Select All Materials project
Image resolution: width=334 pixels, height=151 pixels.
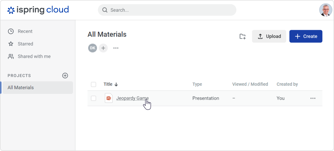[x=38, y=88]
